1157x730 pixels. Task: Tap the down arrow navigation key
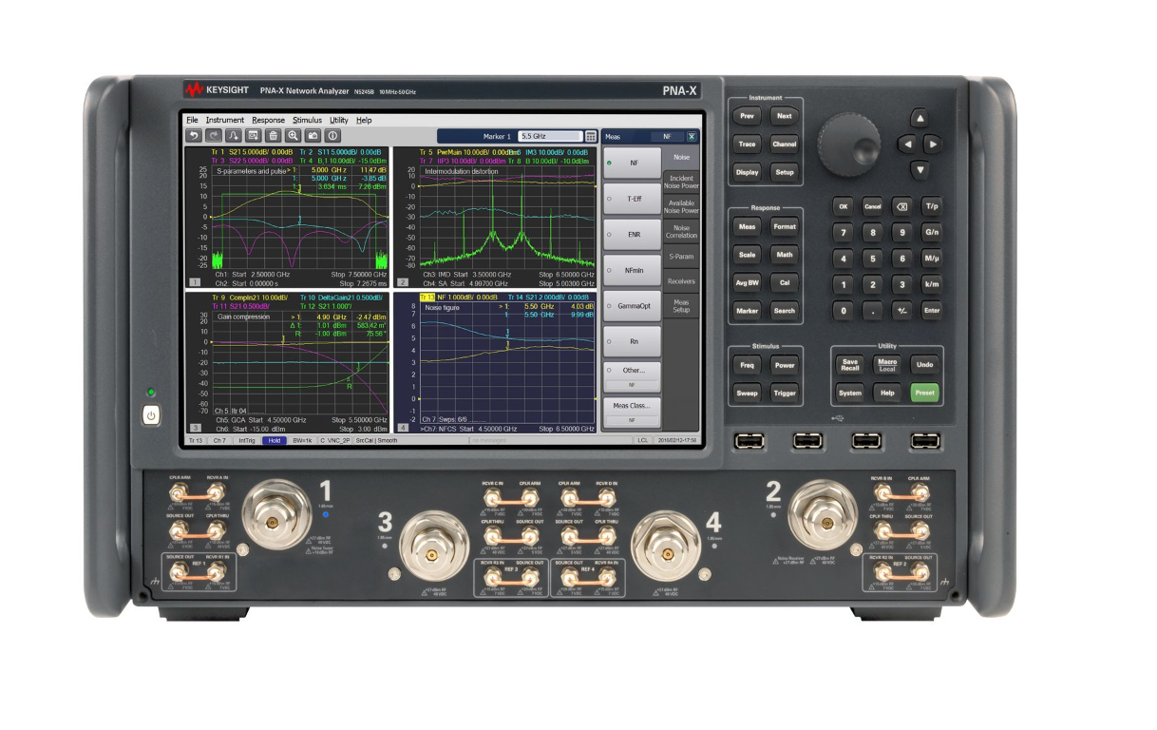919,170
